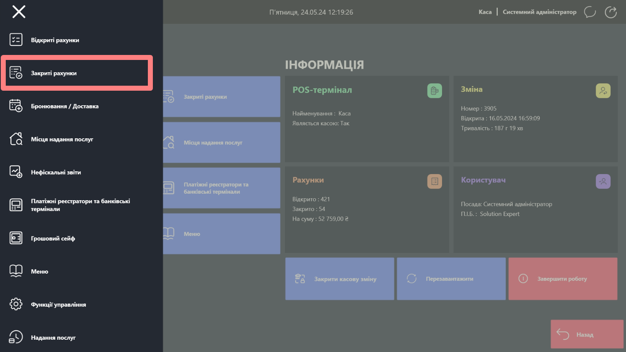Click the Нефіскальні звіти chart icon
626x352 pixels.
point(16,172)
